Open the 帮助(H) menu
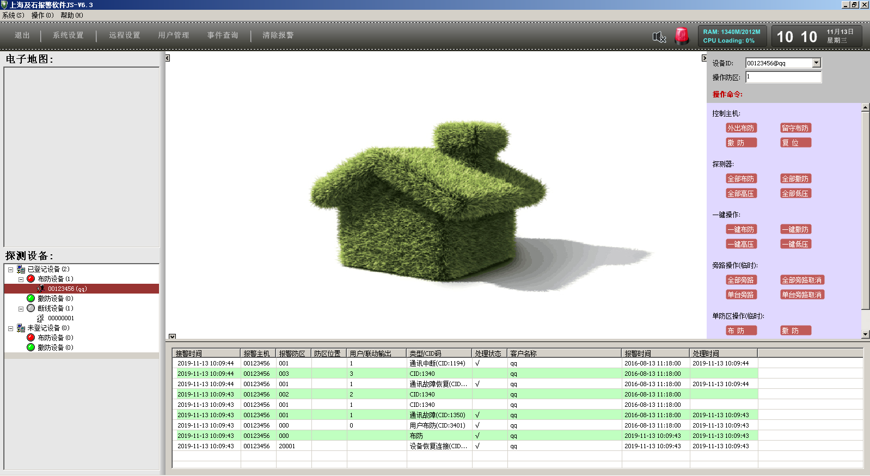 [72, 15]
